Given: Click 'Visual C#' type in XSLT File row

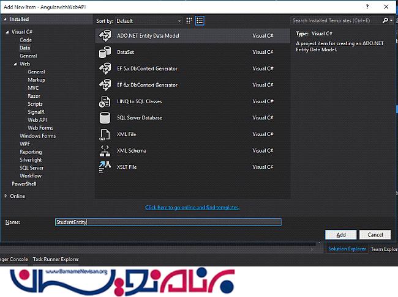Looking at the screenshot, I should (263, 167).
